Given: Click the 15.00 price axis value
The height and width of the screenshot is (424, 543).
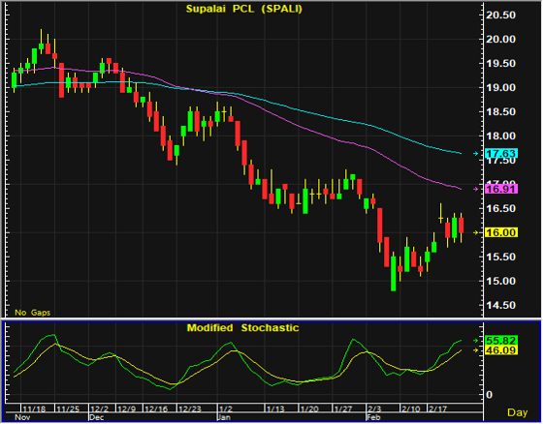Looking at the screenshot, I should click(x=500, y=281).
